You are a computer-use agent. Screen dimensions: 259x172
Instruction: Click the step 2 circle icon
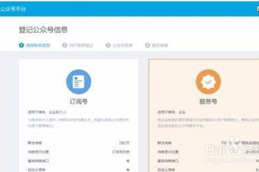pos(65,45)
